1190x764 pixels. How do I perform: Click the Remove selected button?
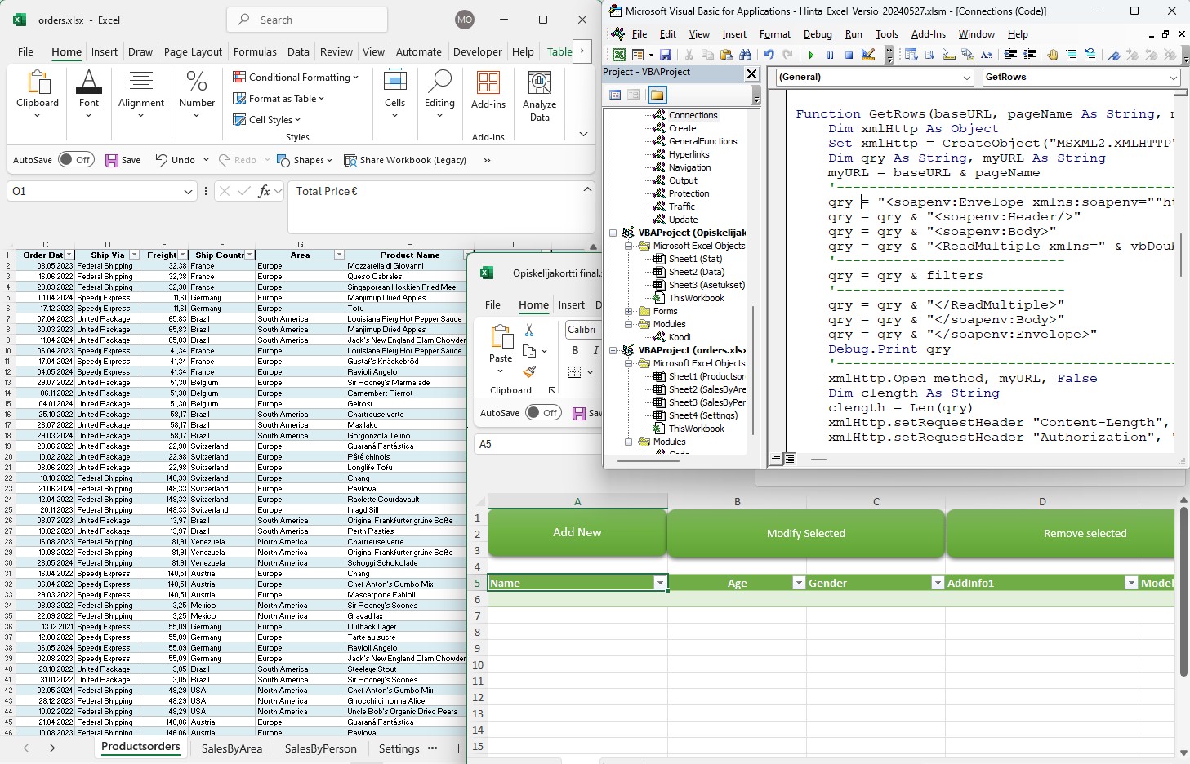tap(1084, 533)
